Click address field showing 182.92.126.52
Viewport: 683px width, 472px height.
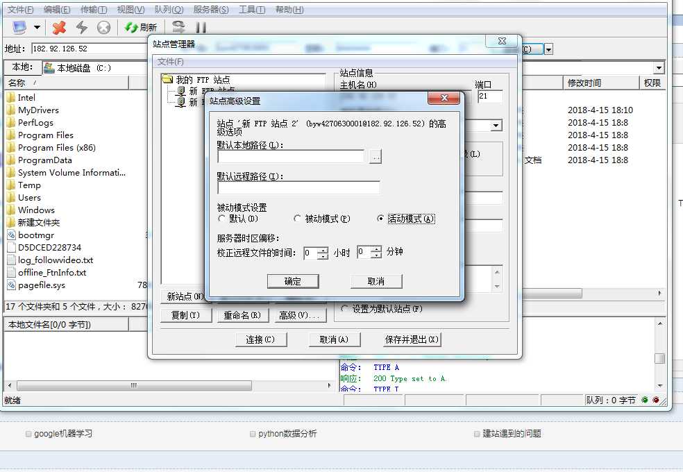[90, 49]
